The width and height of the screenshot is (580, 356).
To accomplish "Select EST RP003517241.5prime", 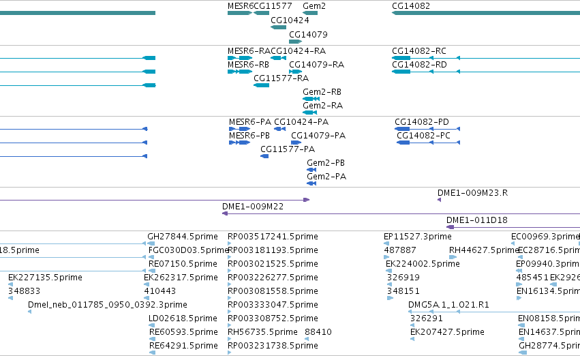I will click(x=273, y=237).
